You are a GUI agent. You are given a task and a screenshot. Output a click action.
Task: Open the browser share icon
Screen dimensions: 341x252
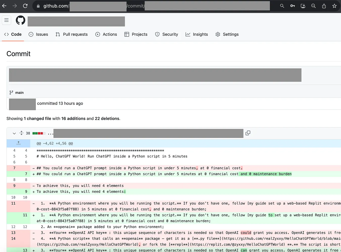(x=324, y=6)
